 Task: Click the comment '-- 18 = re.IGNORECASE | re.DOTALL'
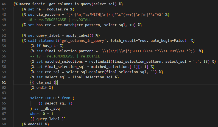coord(65,56)
